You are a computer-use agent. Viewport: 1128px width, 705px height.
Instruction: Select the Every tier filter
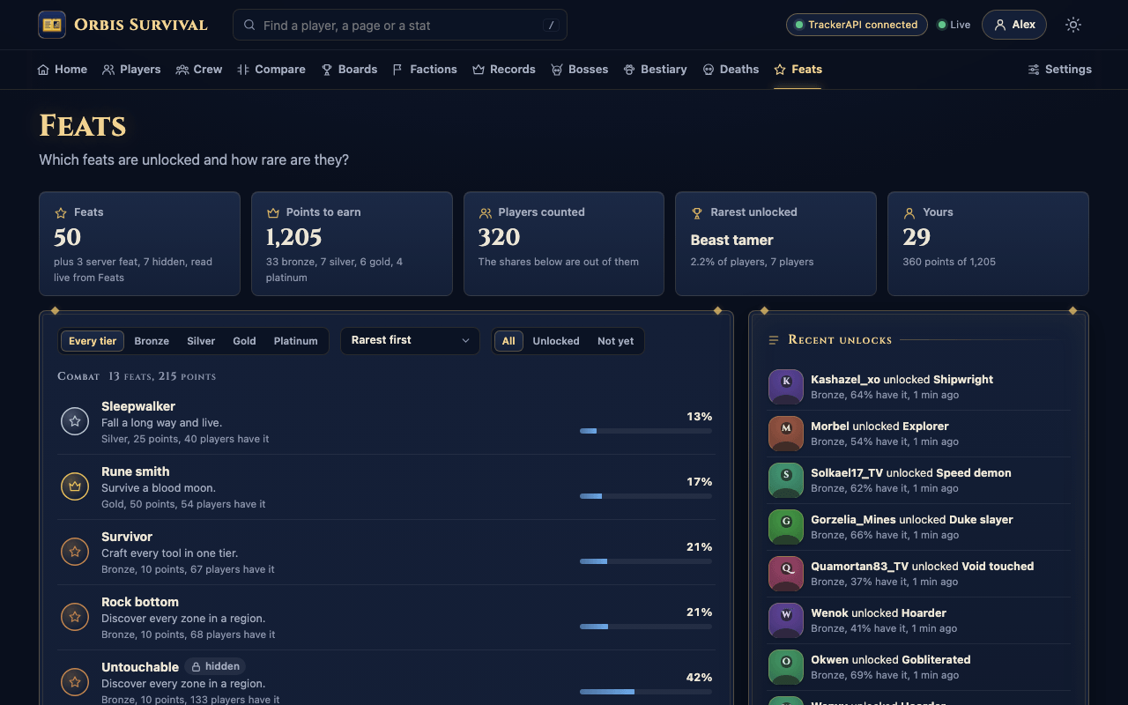pyautogui.click(x=93, y=341)
